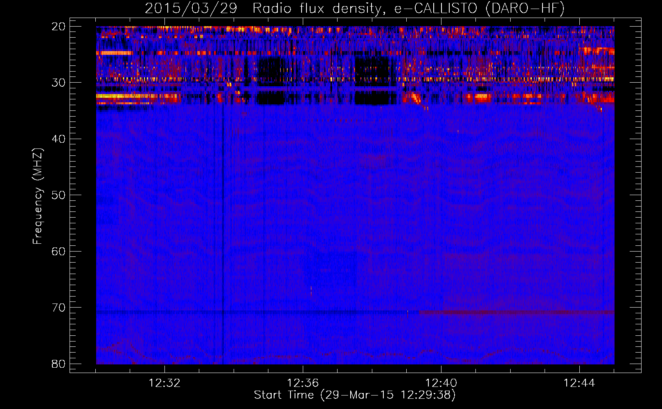Click the 50 MHz frequency tick label
The height and width of the screenshot is (409, 662).
(59, 195)
